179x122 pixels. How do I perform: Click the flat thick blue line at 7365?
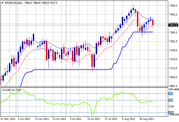(x=143, y=32)
